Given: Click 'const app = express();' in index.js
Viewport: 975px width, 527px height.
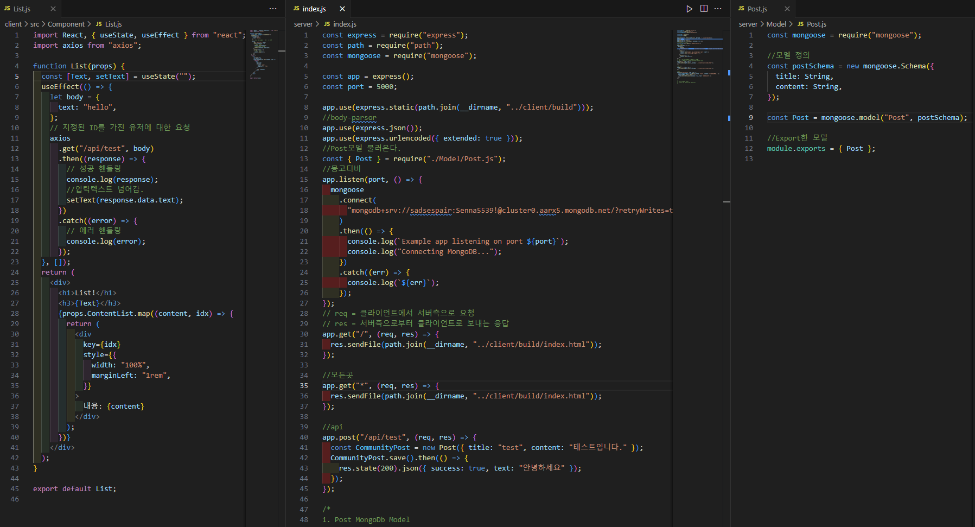Looking at the screenshot, I should (368, 77).
